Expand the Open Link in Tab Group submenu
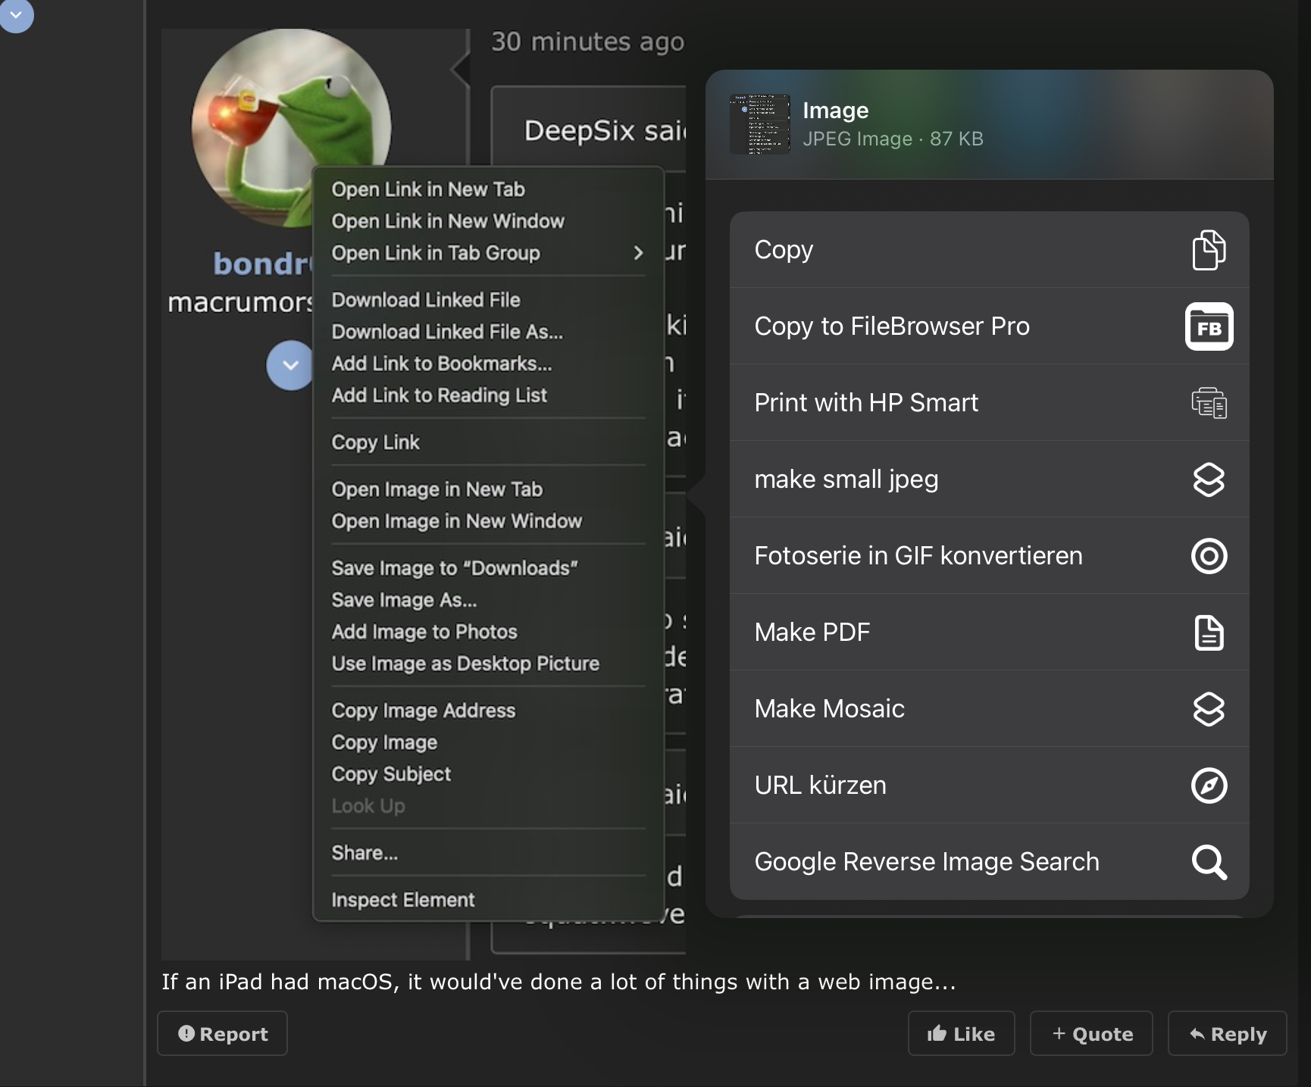The height and width of the screenshot is (1087, 1311). click(x=638, y=253)
